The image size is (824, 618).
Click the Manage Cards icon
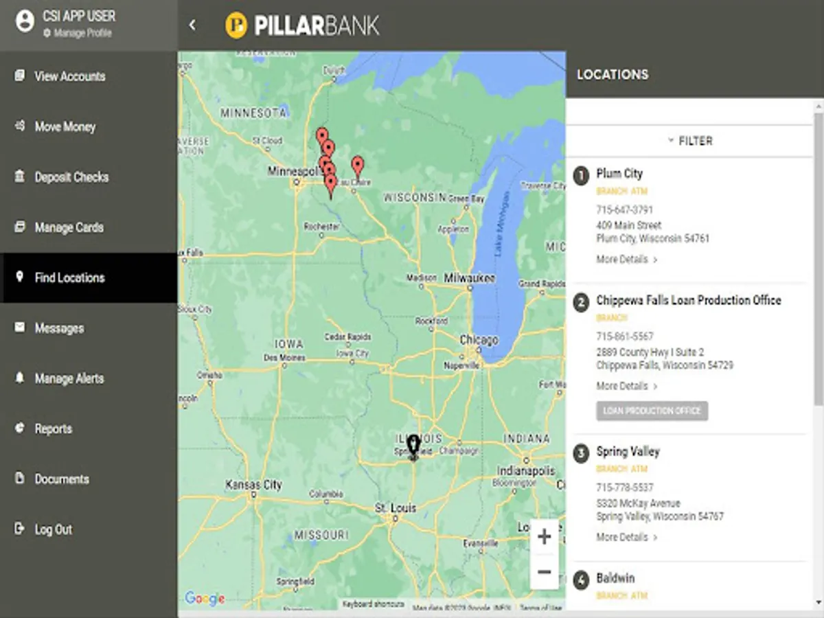19,227
